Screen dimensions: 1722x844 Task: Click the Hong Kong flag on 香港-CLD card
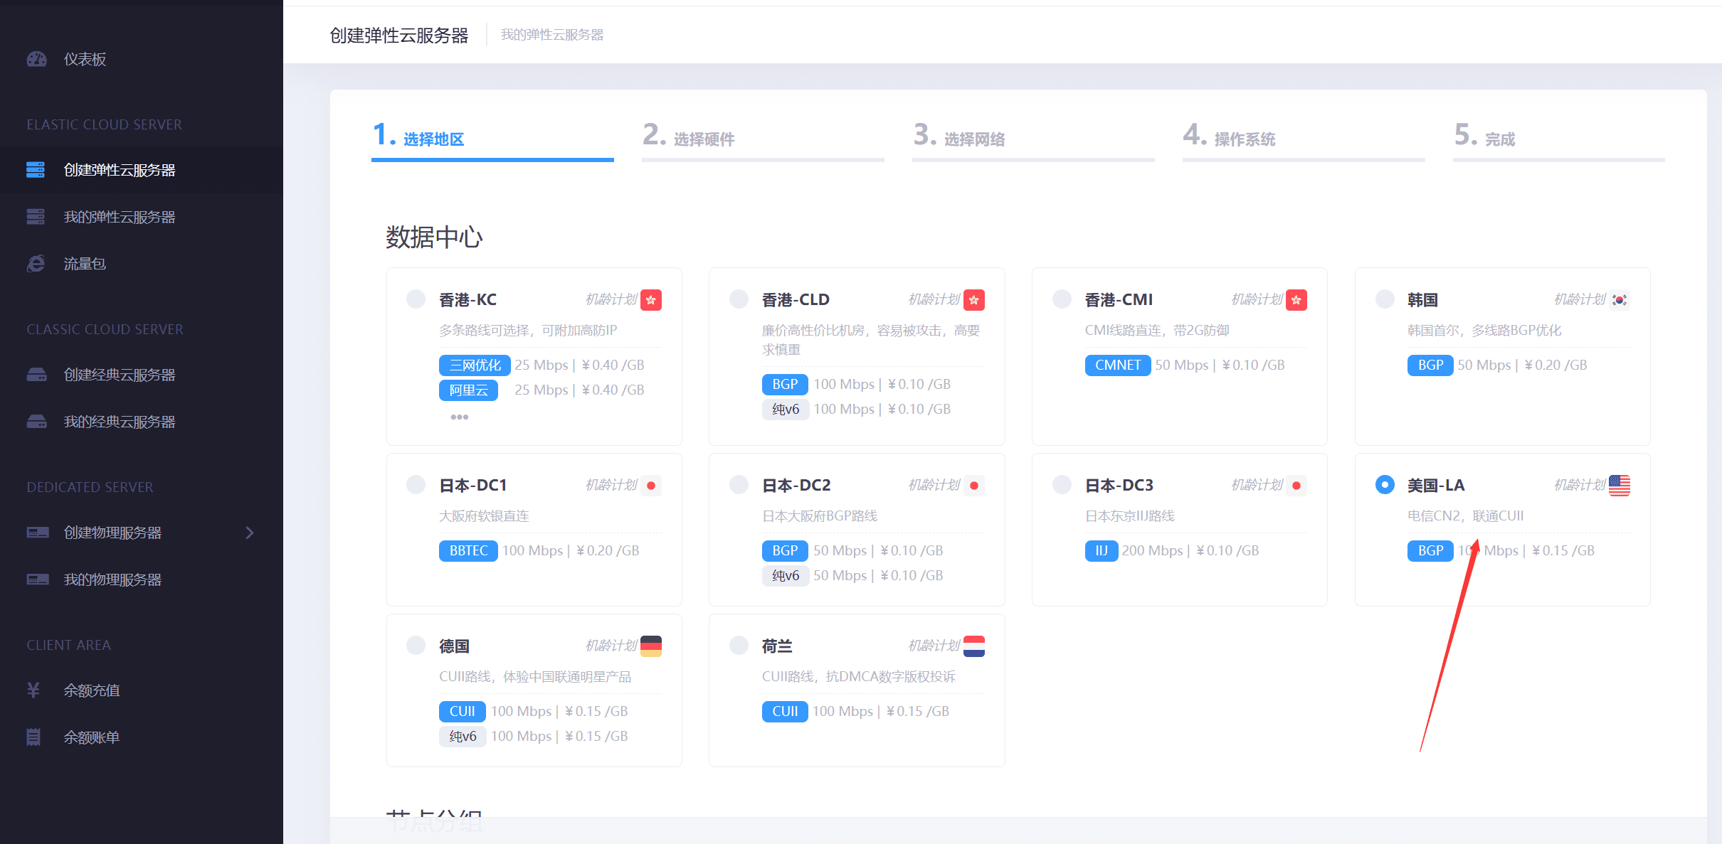point(974,300)
